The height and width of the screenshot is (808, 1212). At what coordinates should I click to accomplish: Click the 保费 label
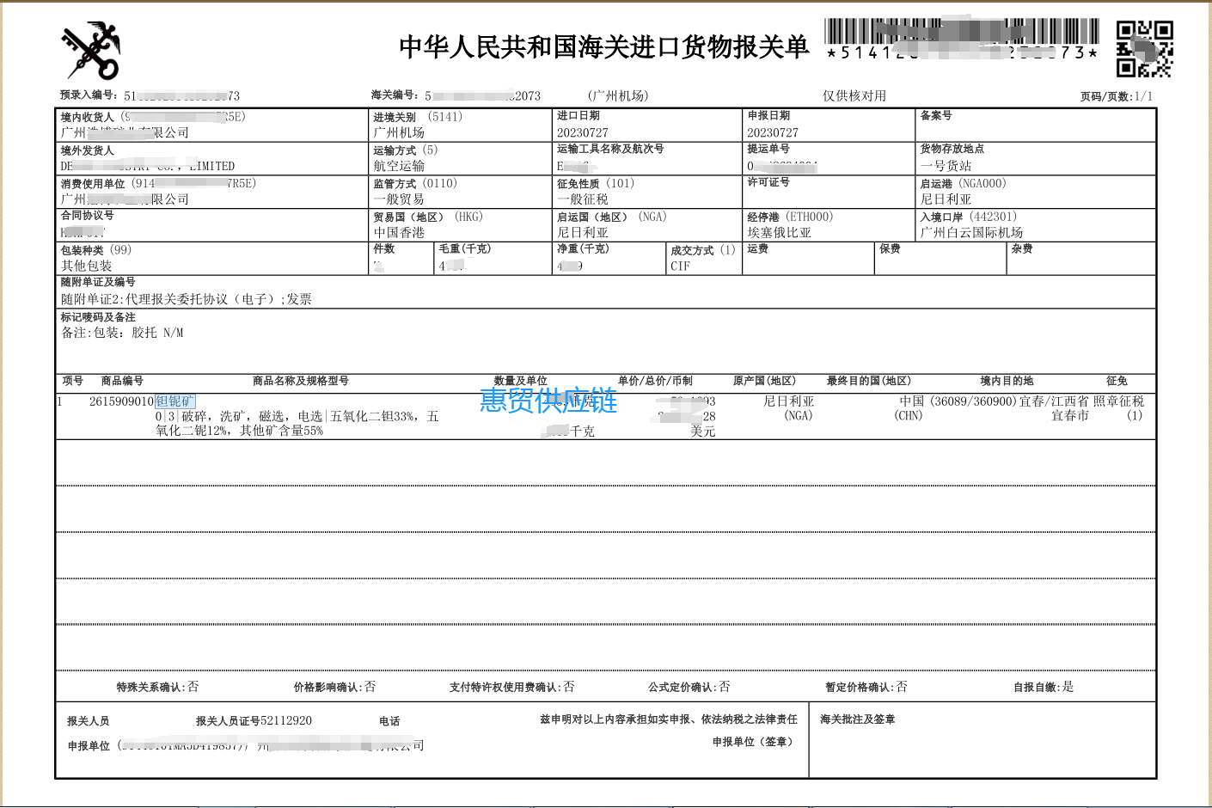890,248
